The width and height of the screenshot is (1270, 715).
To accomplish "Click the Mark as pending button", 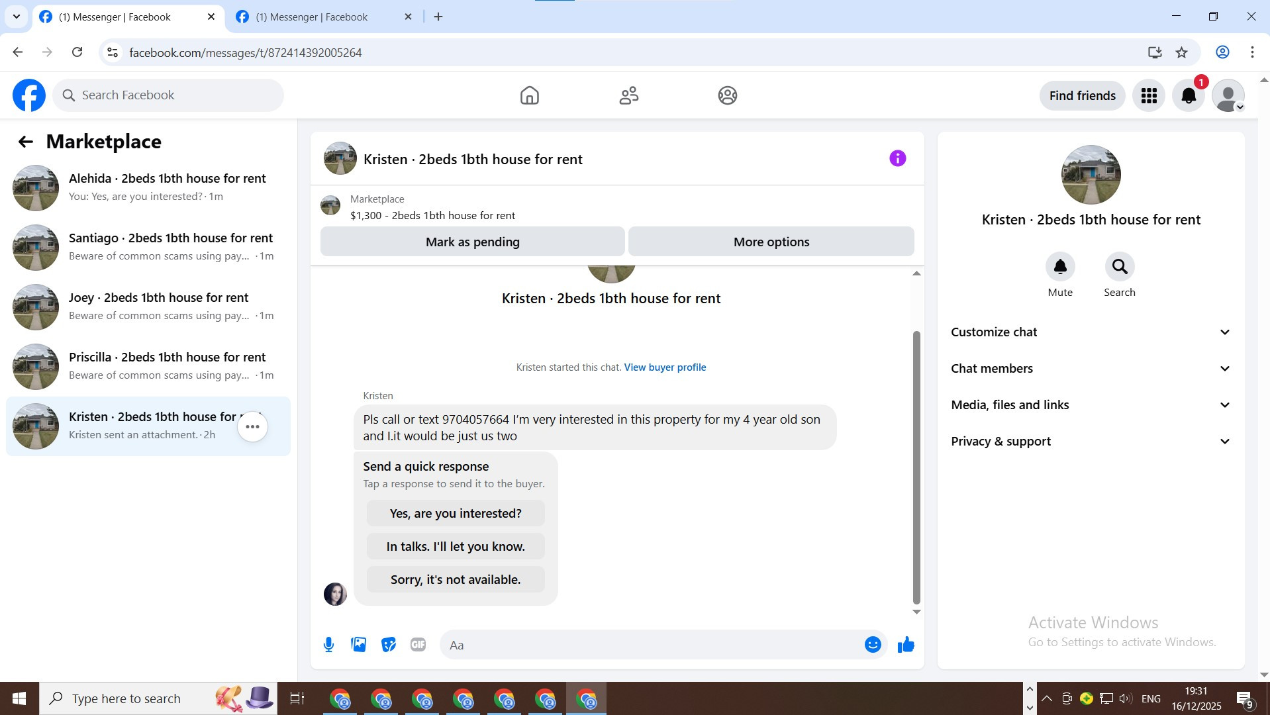I will [x=473, y=242].
